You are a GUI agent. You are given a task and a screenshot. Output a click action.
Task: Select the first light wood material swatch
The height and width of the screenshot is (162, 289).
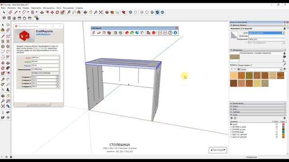pos(233,76)
